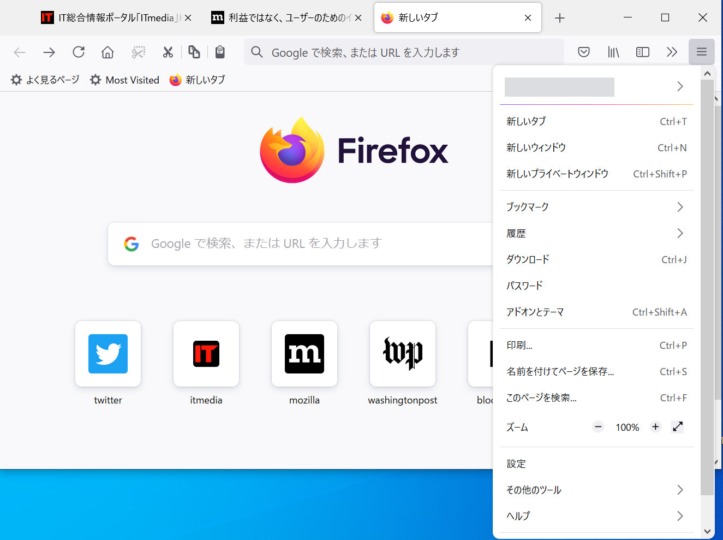The image size is (723, 540).
Task: Close the hamburger application menu button
Action: (x=702, y=52)
